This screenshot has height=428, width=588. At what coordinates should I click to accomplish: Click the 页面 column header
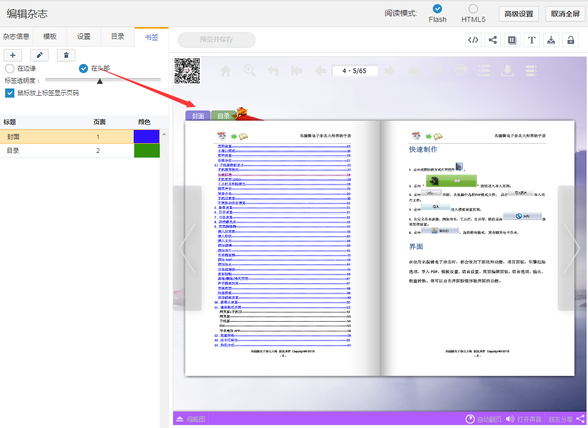99,122
